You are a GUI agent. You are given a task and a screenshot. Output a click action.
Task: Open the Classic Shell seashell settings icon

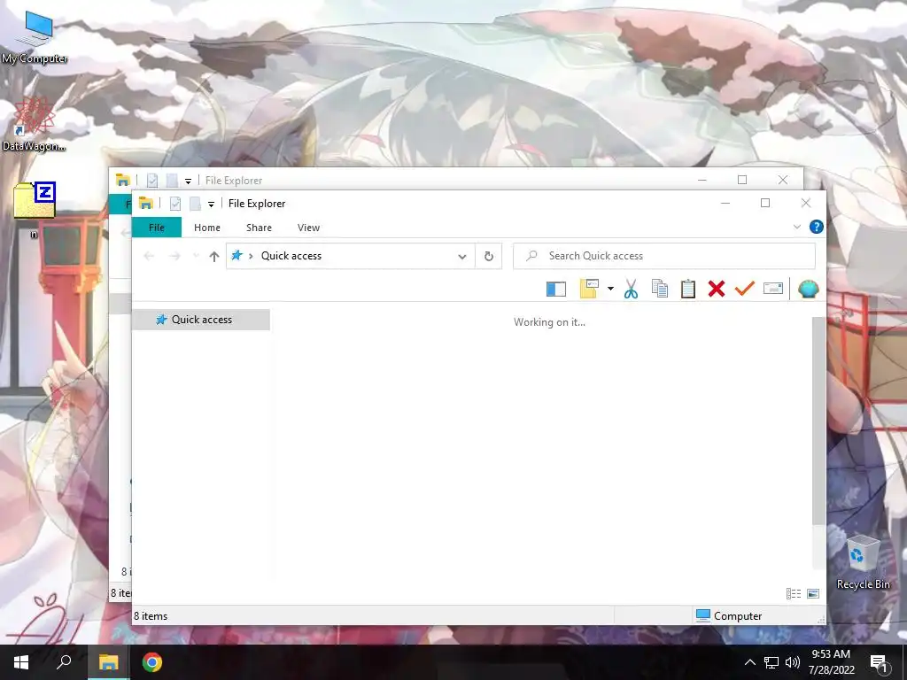[x=808, y=289]
